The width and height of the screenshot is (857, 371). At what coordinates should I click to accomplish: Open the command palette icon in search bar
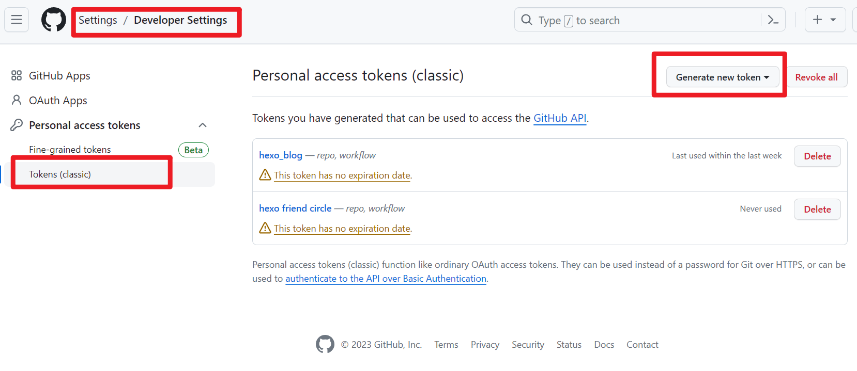pos(773,20)
